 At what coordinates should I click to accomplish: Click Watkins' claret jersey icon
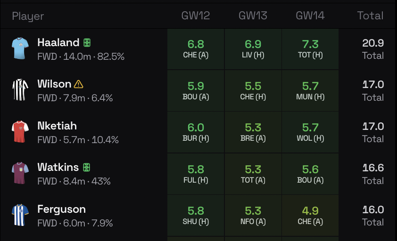click(20, 173)
